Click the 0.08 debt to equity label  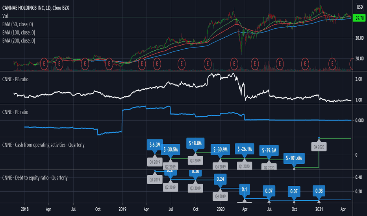click(x=319, y=191)
